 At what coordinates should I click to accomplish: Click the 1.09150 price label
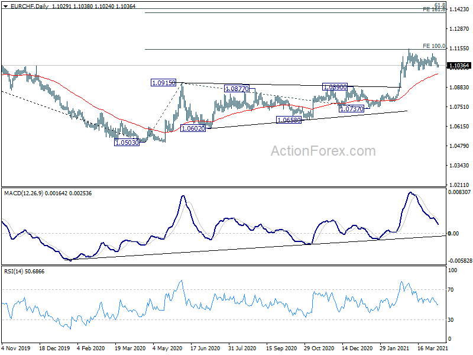(163, 83)
